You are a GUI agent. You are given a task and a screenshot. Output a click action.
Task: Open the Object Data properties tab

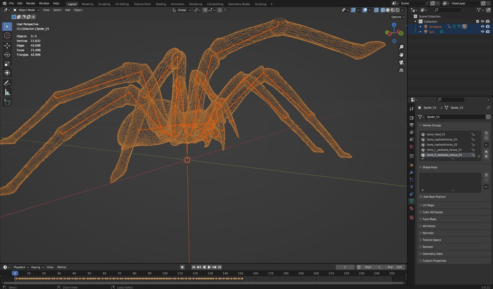point(412,201)
